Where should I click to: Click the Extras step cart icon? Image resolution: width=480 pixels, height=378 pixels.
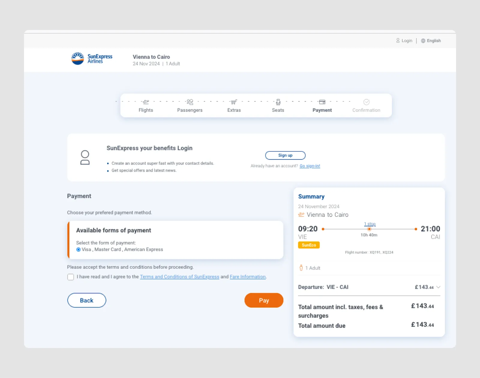[x=234, y=102]
